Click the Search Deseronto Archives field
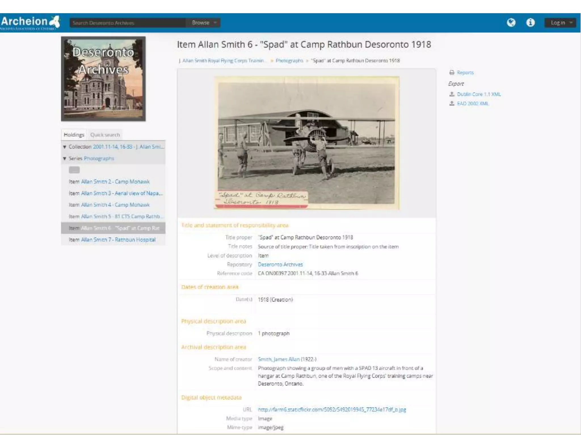The image size is (581, 436). [x=128, y=23]
